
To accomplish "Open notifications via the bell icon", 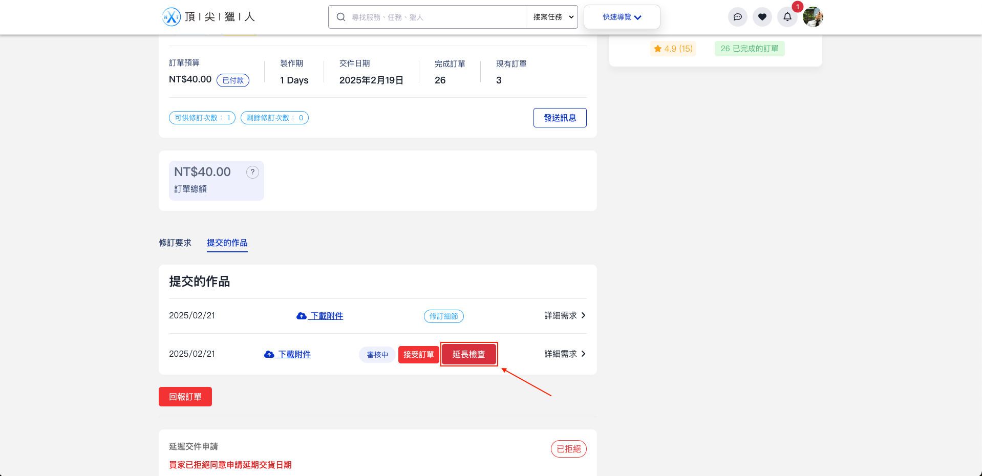I will coord(787,17).
